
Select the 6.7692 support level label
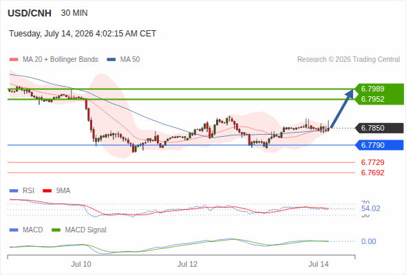pos(372,173)
